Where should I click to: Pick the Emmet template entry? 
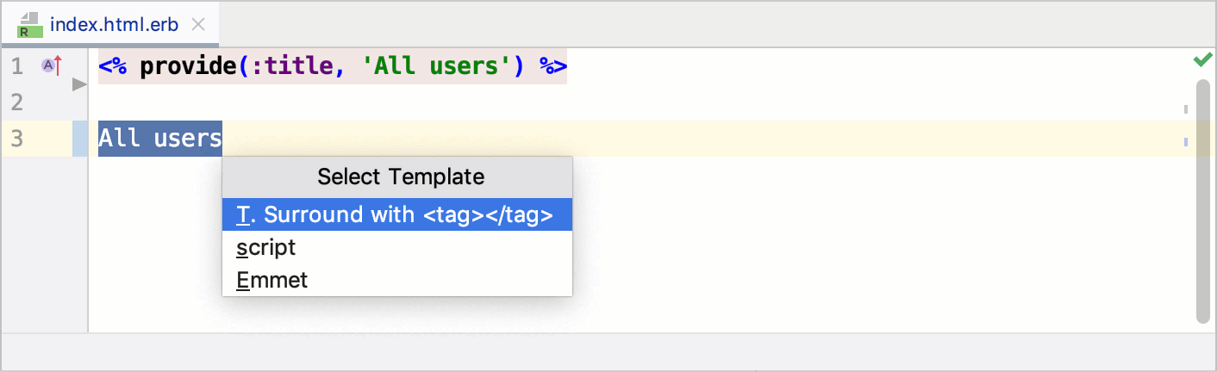(272, 280)
